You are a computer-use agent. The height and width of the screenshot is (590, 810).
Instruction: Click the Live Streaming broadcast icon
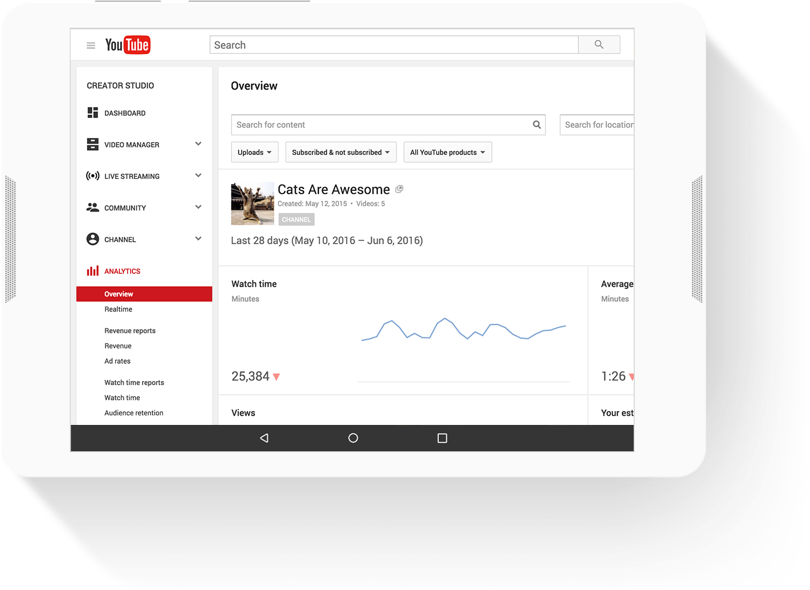pos(93,176)
